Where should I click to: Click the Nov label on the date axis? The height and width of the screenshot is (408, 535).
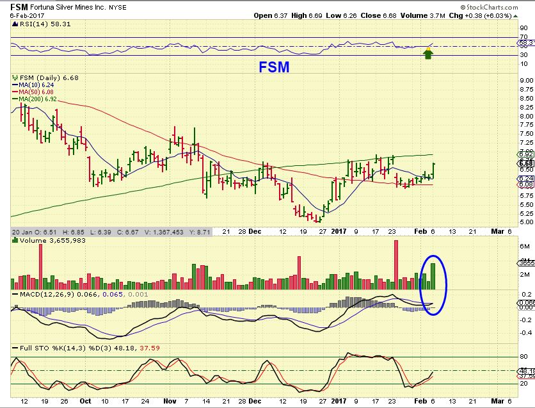(170, 401)
